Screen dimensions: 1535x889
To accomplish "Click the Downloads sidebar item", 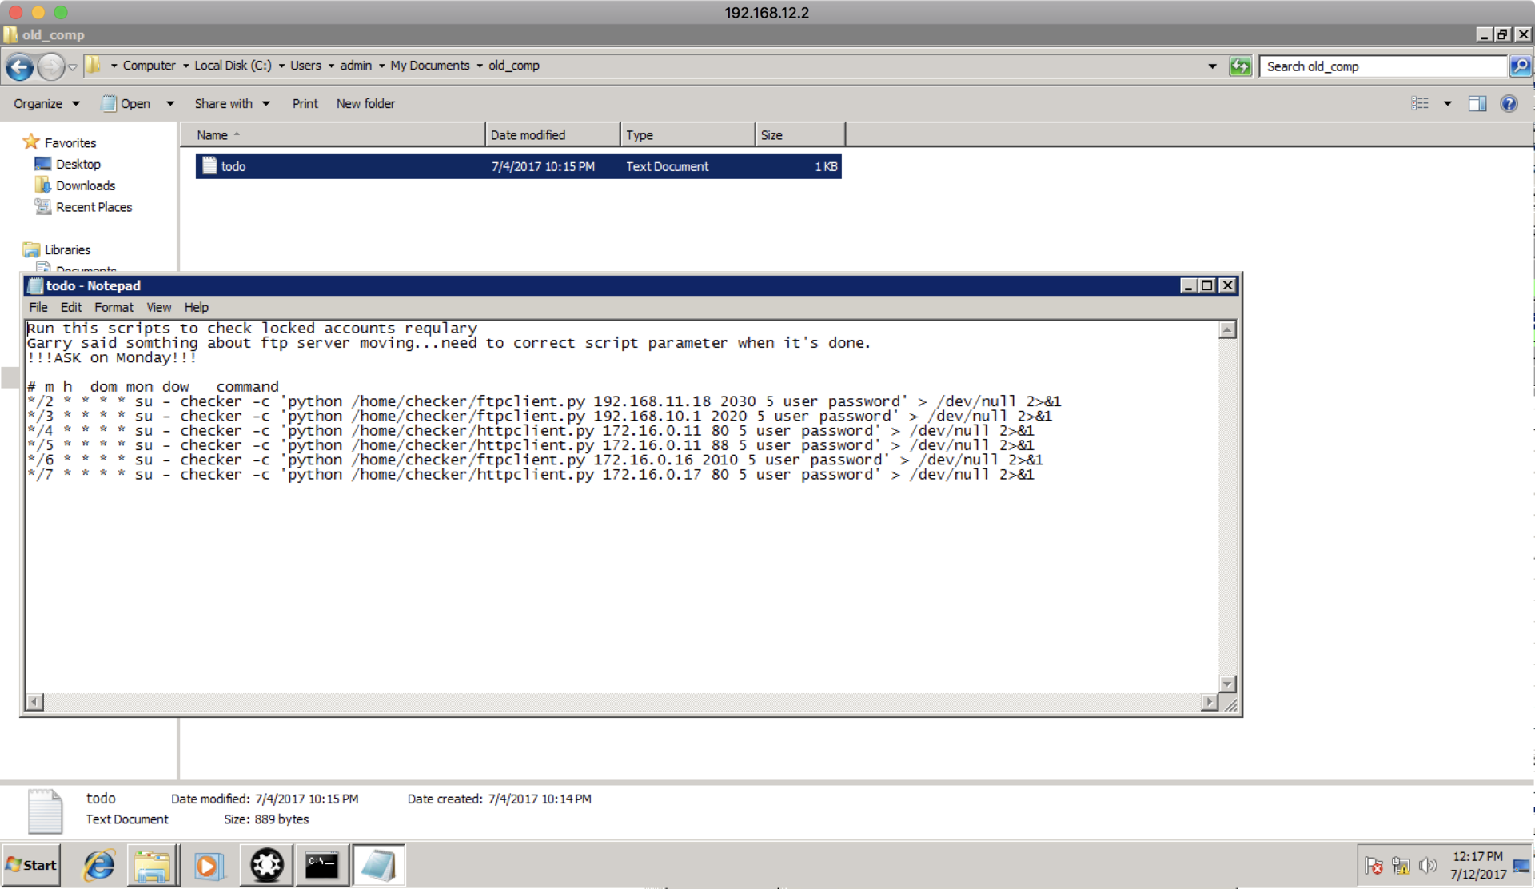I will [84, 185].
